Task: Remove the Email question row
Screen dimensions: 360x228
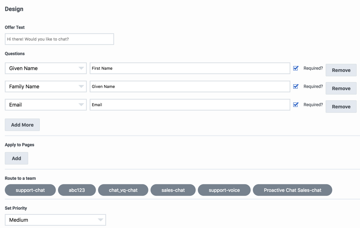Action: (341, 107)
